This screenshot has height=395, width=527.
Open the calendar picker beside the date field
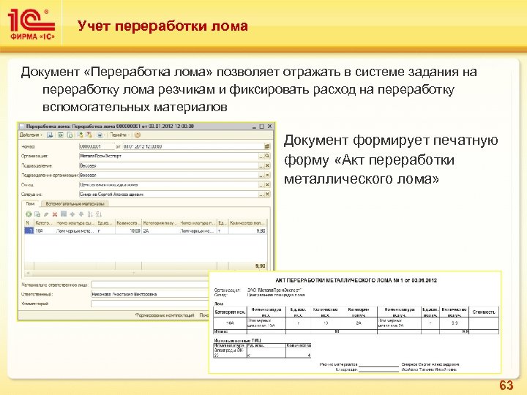click(267, 146)
